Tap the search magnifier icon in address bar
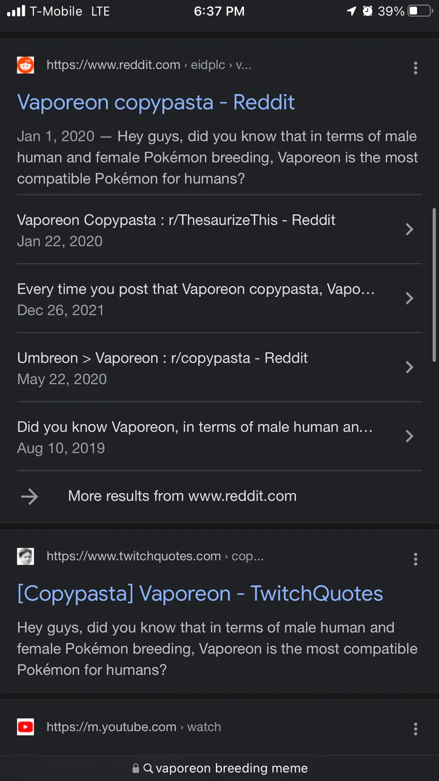 [148, 768]
